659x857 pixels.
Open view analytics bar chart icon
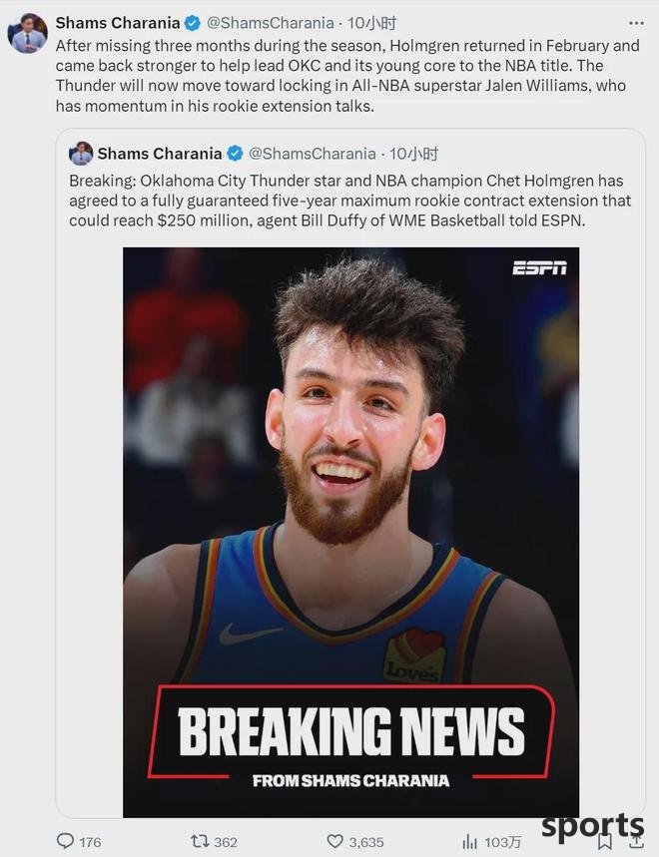coord(469,842)
